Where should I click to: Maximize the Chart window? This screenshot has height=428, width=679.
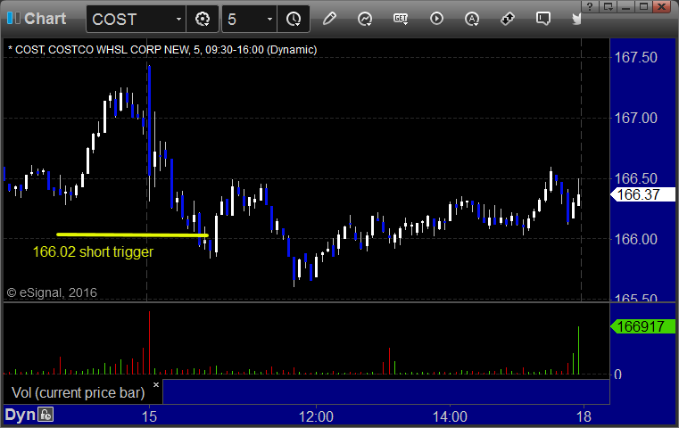tap(643, 6)
